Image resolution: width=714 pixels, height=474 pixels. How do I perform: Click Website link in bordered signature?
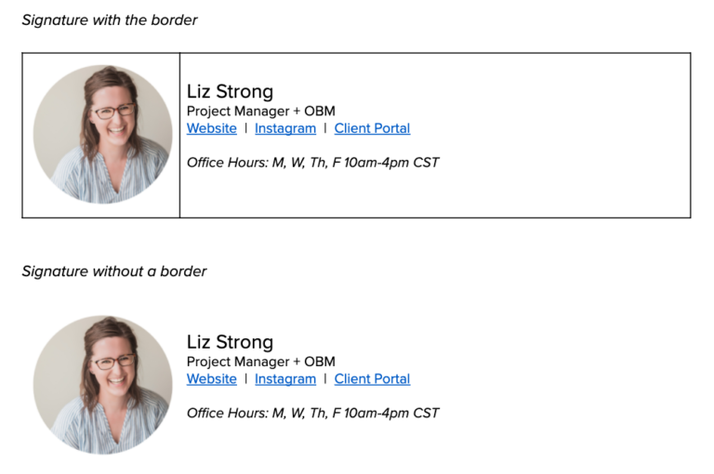(211, 128)
